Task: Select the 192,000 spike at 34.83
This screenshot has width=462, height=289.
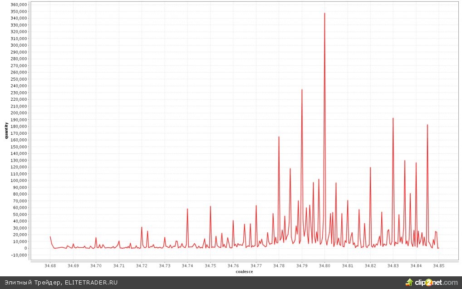Action: (x=393, y=118)
